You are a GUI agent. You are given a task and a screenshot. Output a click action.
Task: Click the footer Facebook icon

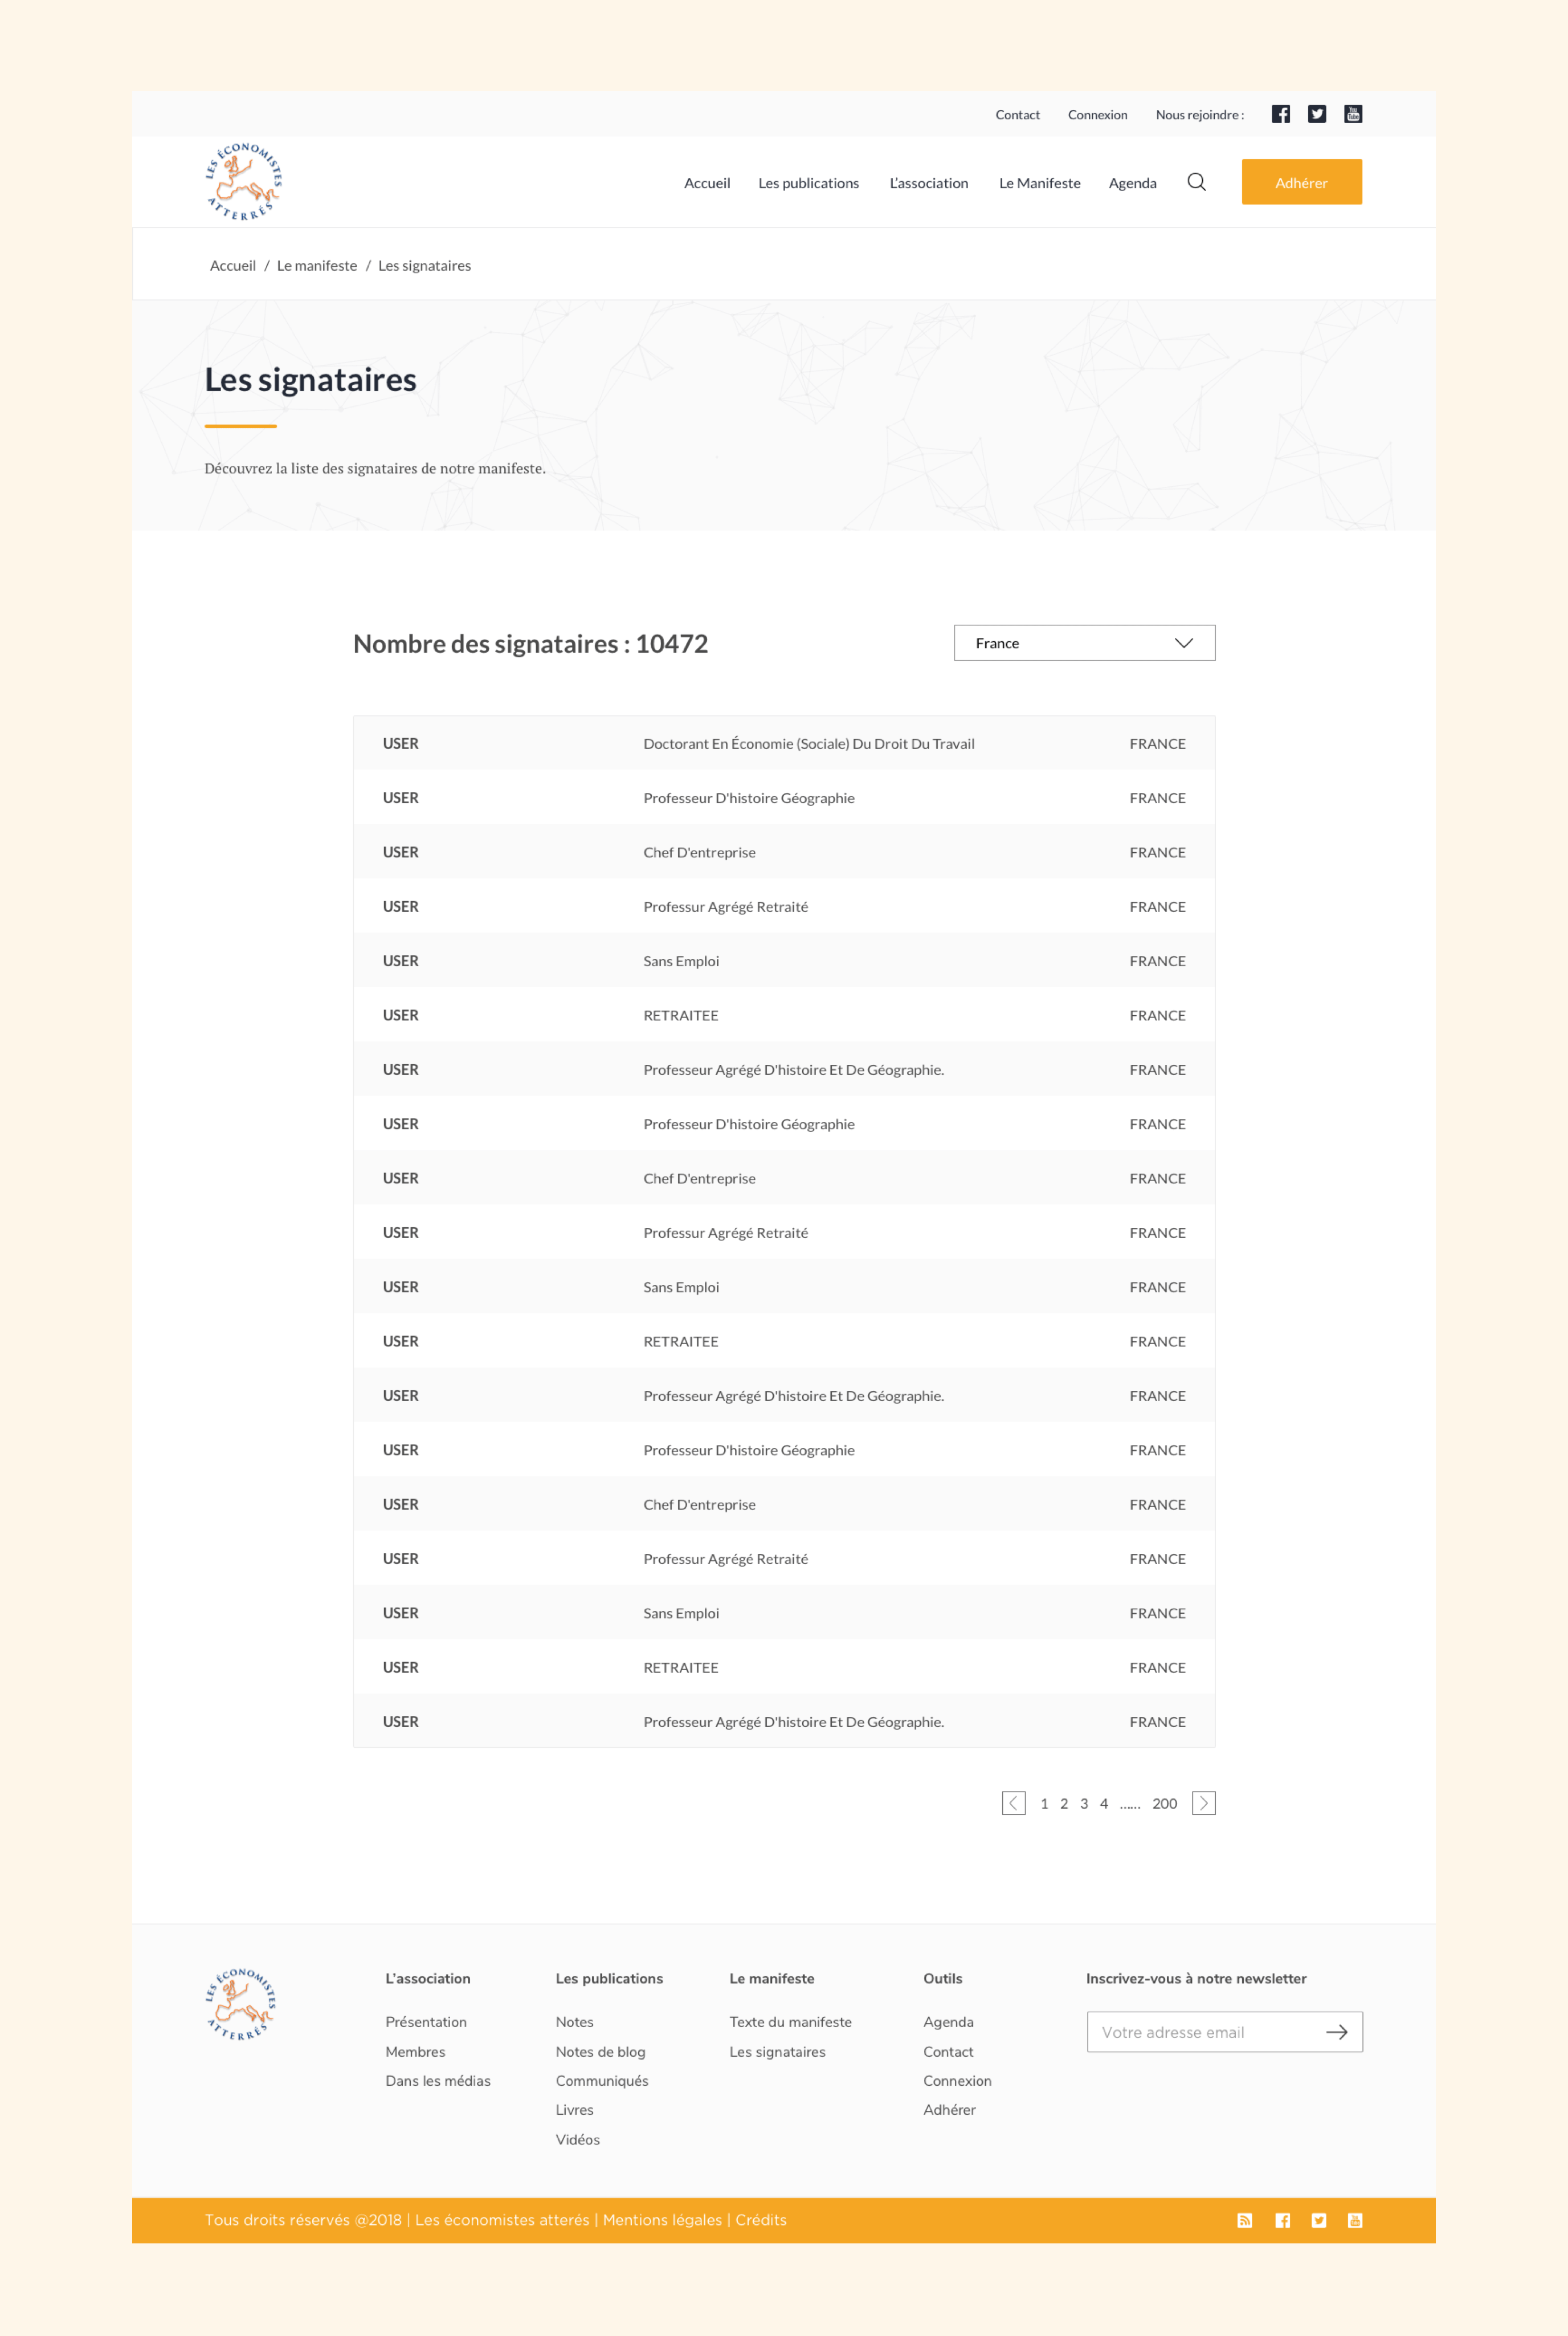click(1282, 2220)
